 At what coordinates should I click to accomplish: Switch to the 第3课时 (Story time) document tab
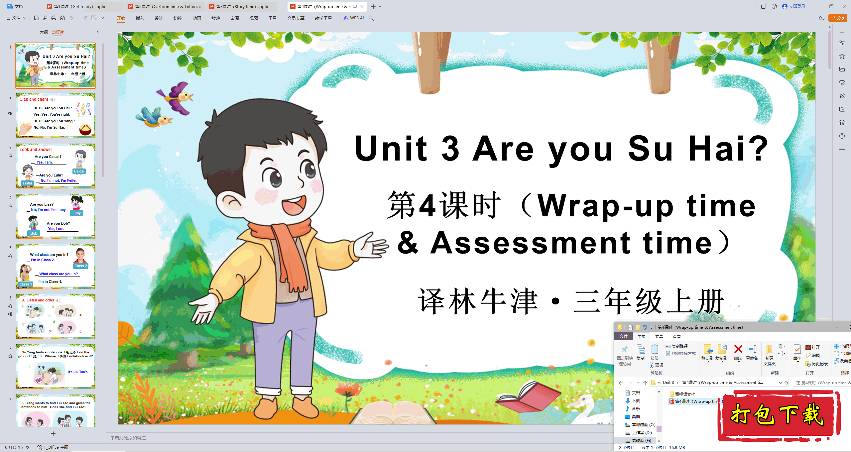pyautogui.click(x=242, y=6)
